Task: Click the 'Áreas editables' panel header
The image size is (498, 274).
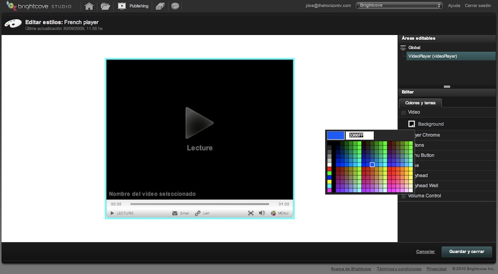Action: coord(447,38)
